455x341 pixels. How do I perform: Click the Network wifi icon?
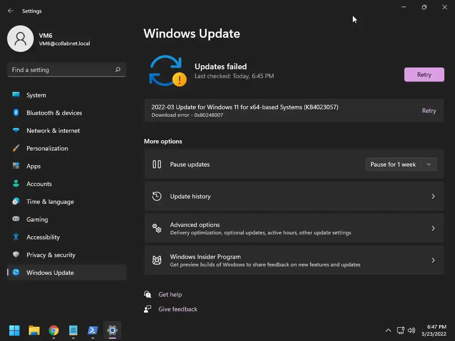16,130
